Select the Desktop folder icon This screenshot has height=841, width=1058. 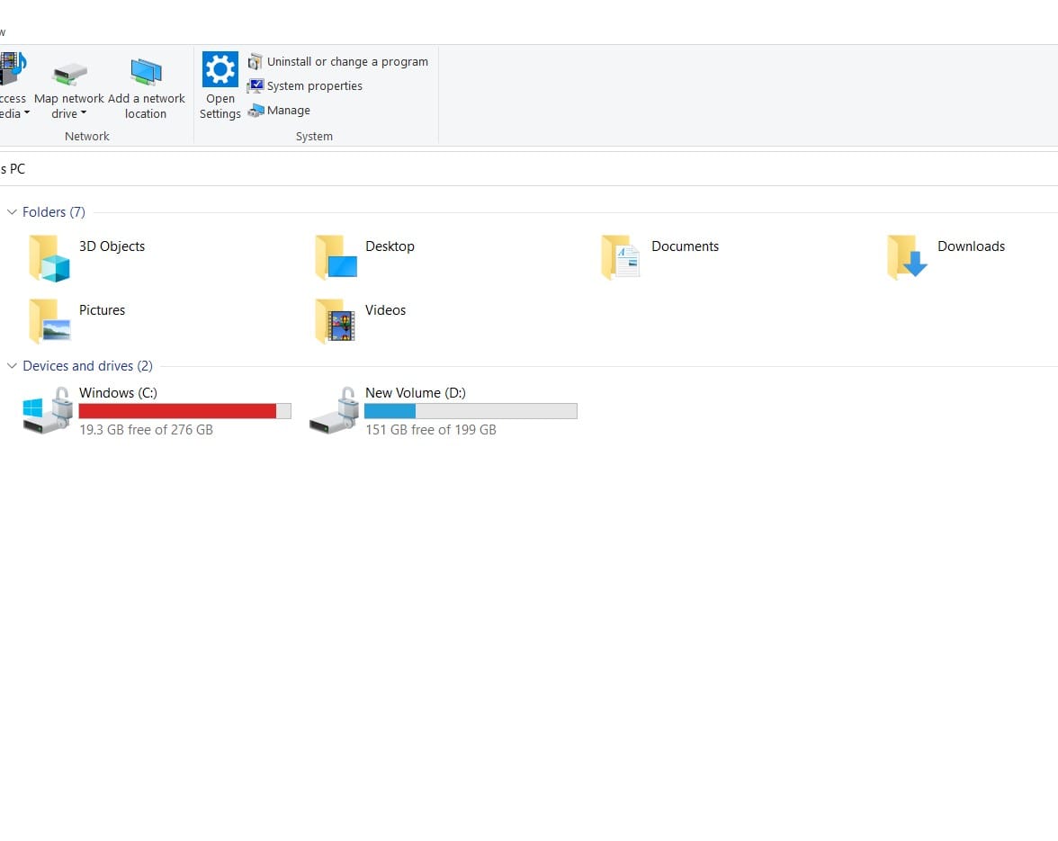tap(336, 258)
